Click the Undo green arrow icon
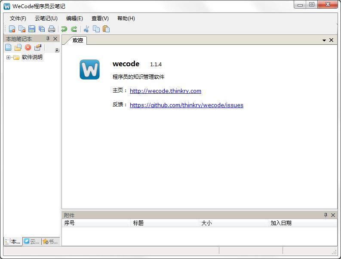This screenshot has height=259, width=341. (64, 29)
